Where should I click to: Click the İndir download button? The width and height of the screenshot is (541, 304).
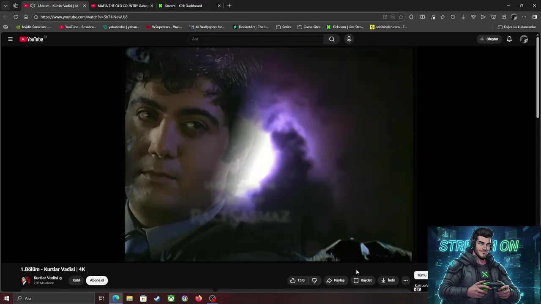[388, 280]
